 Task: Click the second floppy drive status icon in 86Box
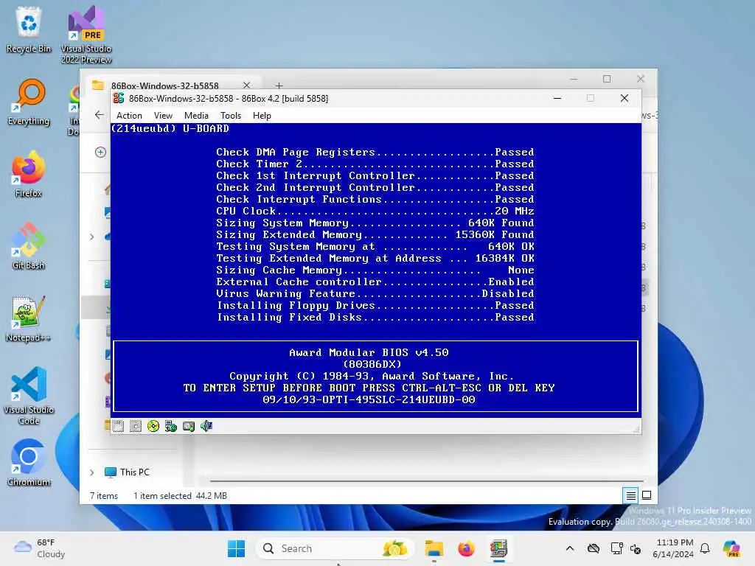(136, 426)
